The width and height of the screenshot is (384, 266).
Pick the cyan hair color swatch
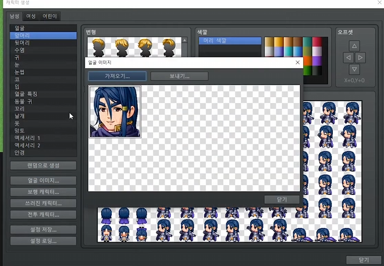[288, 52]
